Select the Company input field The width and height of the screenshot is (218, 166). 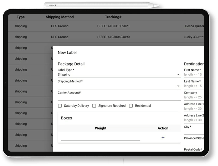pyautogui.click(x=194, y=97)
